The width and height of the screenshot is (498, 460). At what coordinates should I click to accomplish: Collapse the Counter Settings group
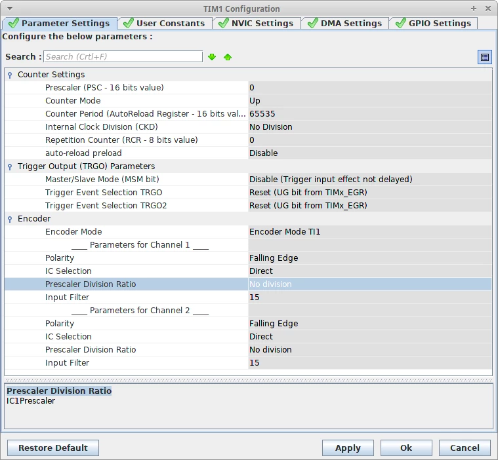[10, 75]
